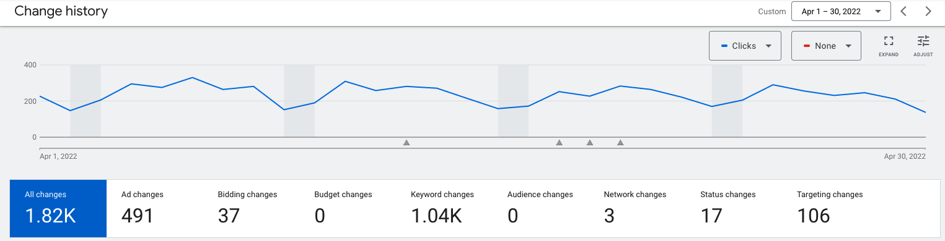Select the Network changes tab

pyautogui.click(x=638, y=208)
